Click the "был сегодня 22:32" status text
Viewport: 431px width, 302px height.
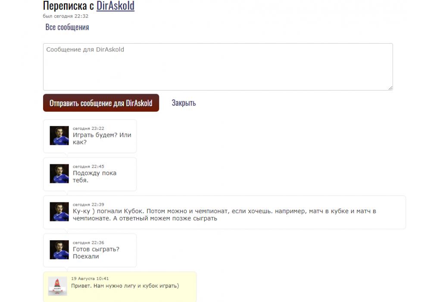pos(66,16)
